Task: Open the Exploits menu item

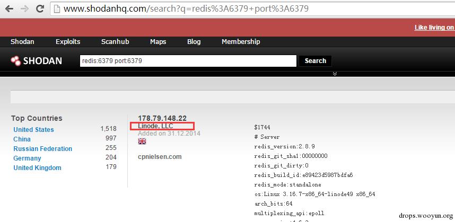Action: pos(68,42)
